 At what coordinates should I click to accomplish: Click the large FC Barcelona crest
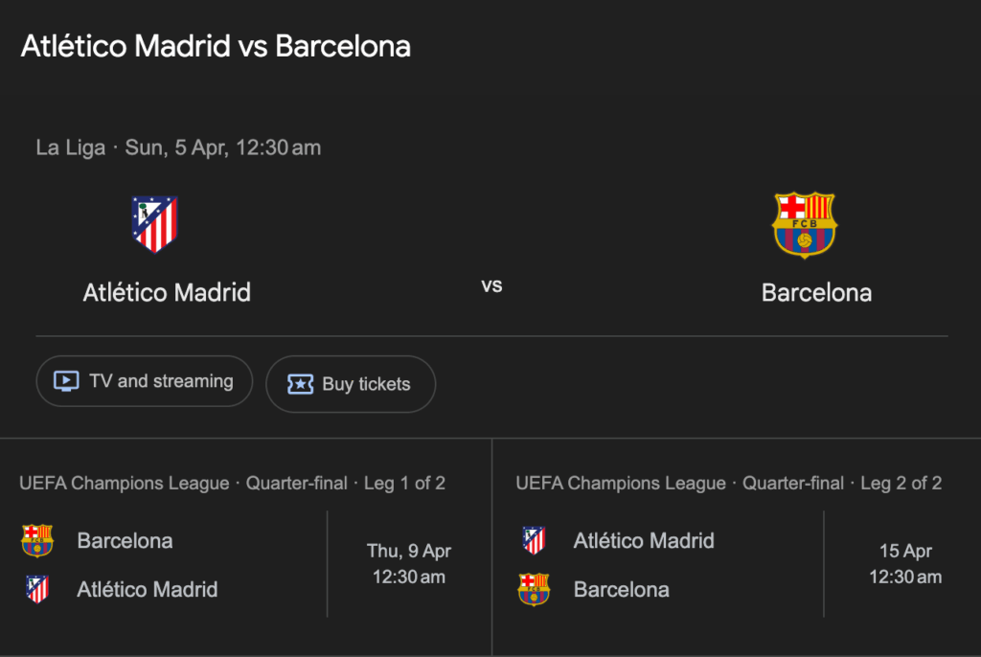tap(805, 224)
